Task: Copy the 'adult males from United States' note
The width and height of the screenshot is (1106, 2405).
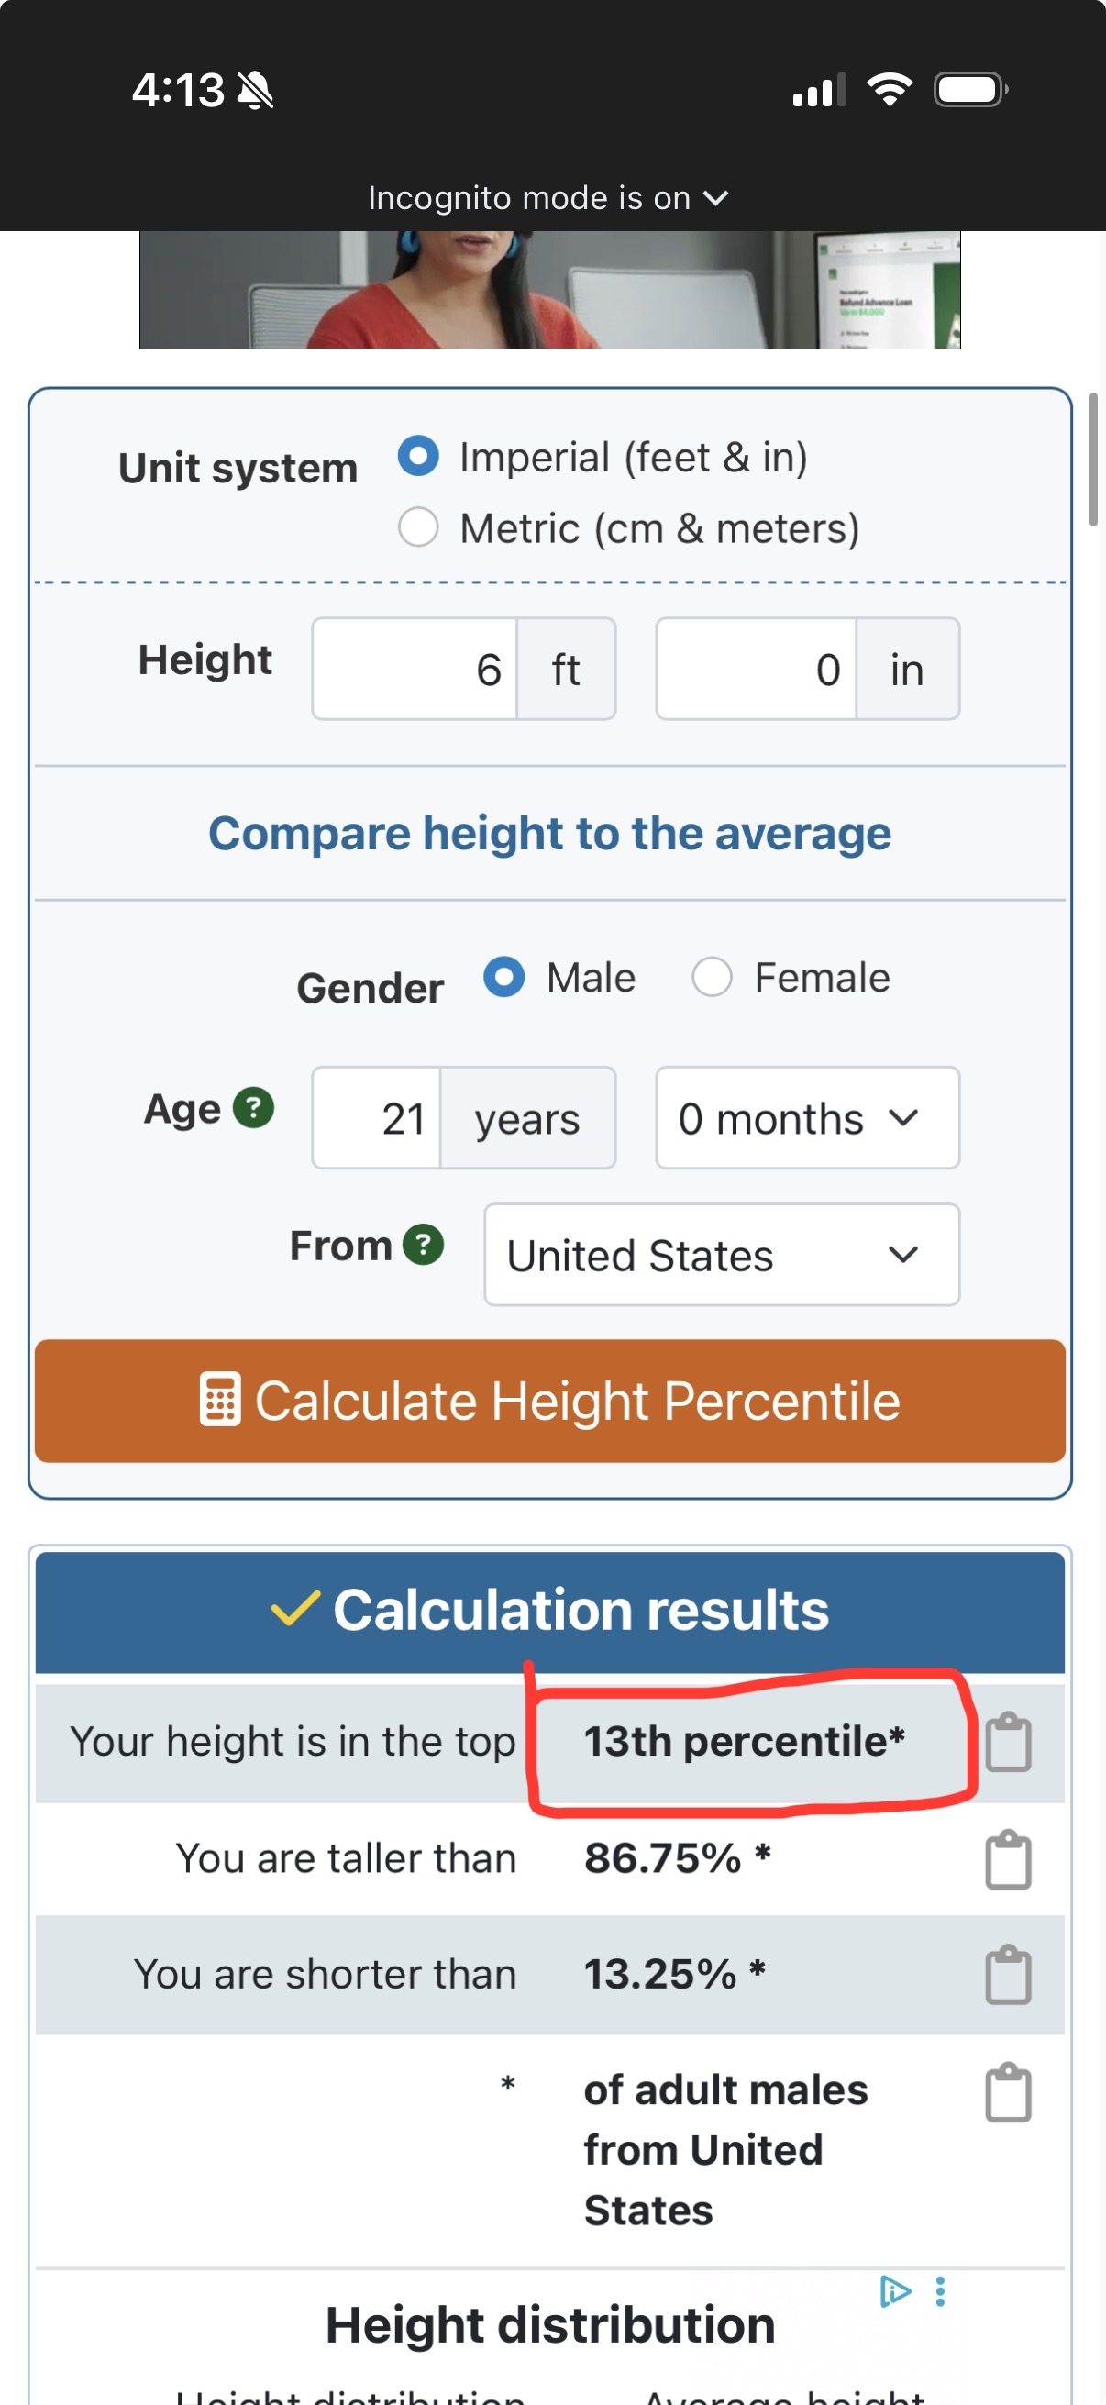Action: point(1008,2092)
